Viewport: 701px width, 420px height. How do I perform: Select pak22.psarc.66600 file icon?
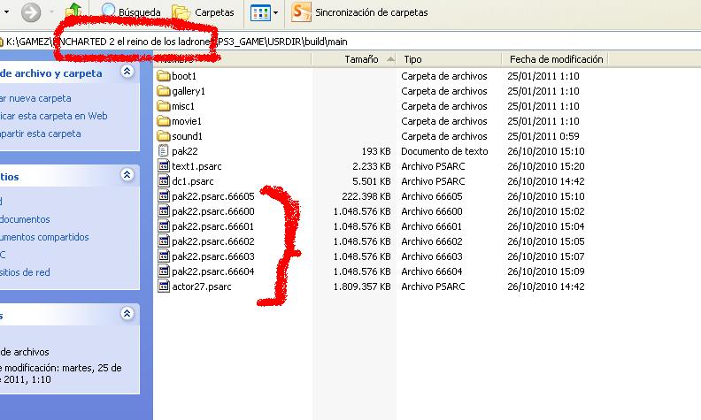pyautogui.click(x=164, y=211)
